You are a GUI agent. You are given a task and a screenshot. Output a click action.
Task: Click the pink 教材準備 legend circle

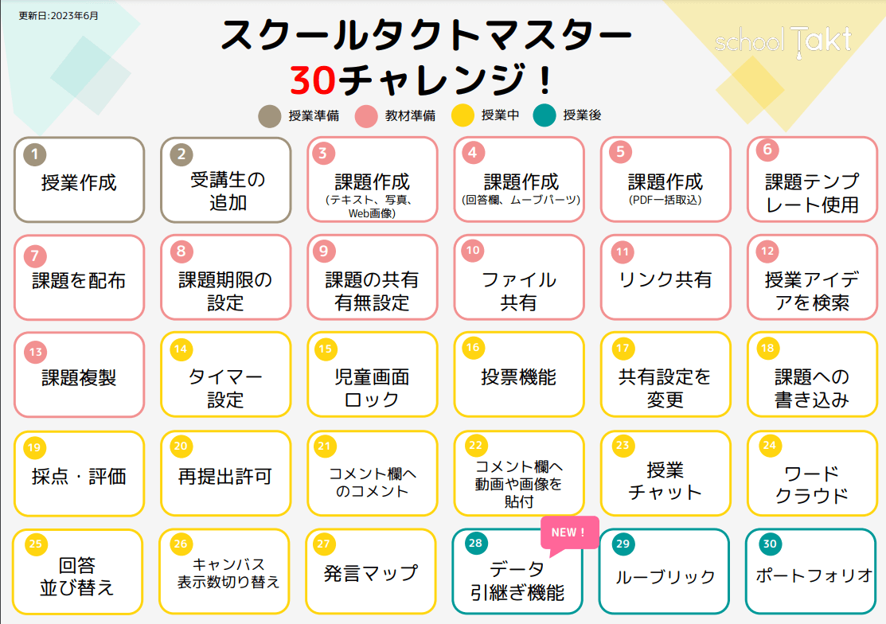[x=366, y=115]
